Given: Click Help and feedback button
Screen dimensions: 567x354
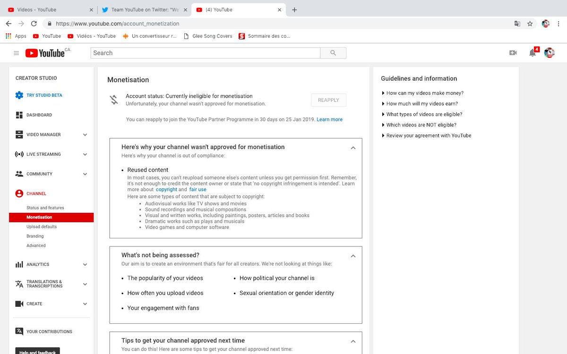Looking at the screenshot, I should (38, 351).
